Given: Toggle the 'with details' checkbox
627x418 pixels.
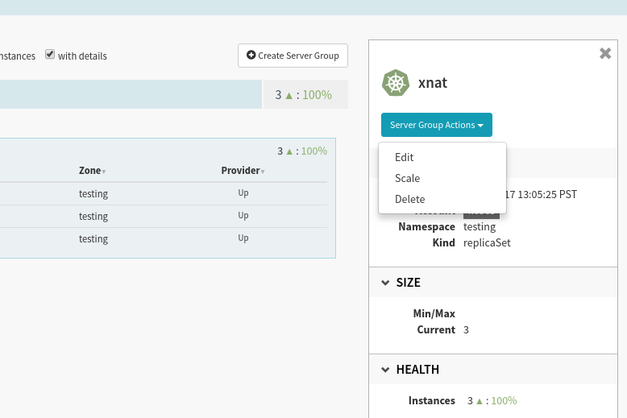Looking at the screenshot, I should [50, 55].
